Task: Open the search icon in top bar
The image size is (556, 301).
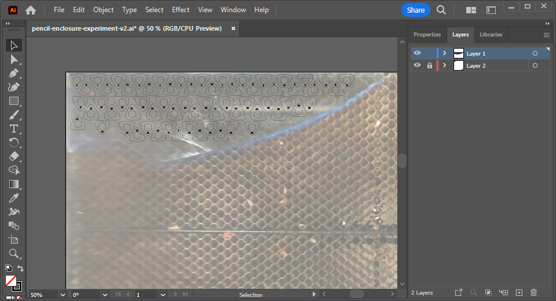Action: 441,10
